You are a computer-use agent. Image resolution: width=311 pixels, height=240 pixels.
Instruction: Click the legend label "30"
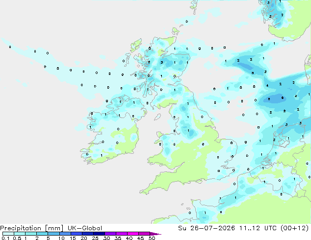[x=106, y=238]
